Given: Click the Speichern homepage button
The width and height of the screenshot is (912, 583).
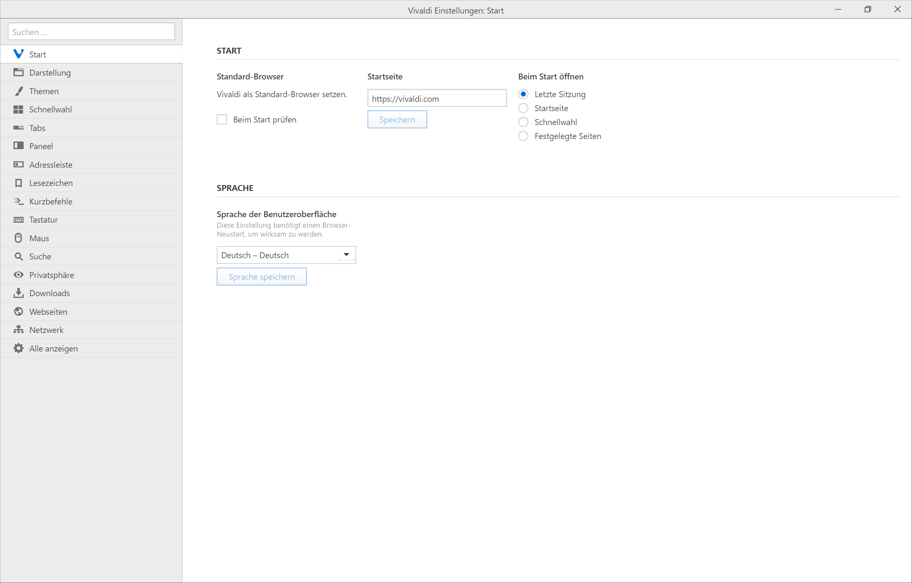Looking at the screenshot, I should point(397,120).
